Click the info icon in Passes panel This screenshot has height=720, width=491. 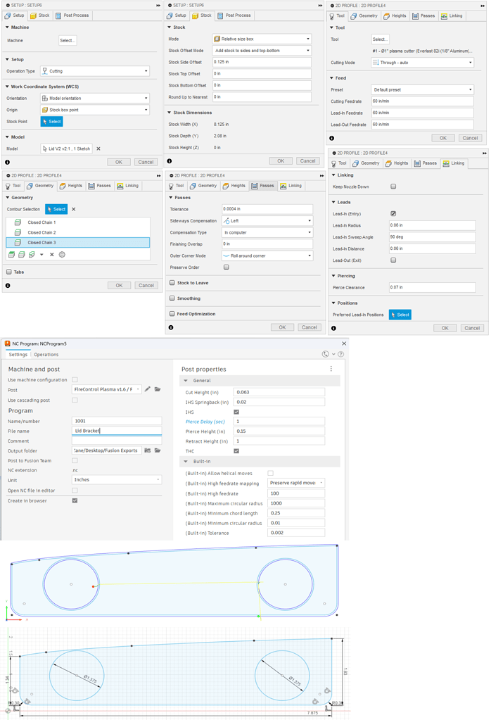(171, 327)
